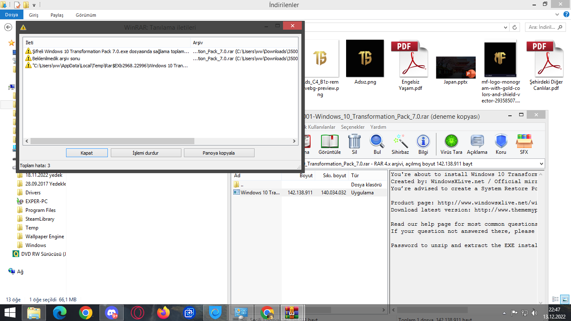571x321 pixels.
Task: Select the '..' parent folder row in WinRAR
Action: click(310, 184)
